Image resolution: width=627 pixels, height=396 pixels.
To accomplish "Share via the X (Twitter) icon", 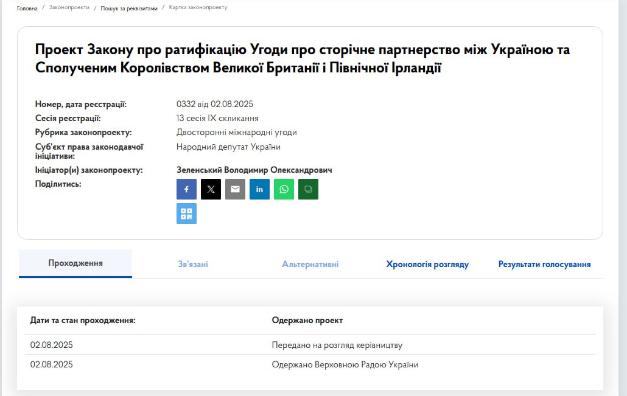I will click(211, 189).
